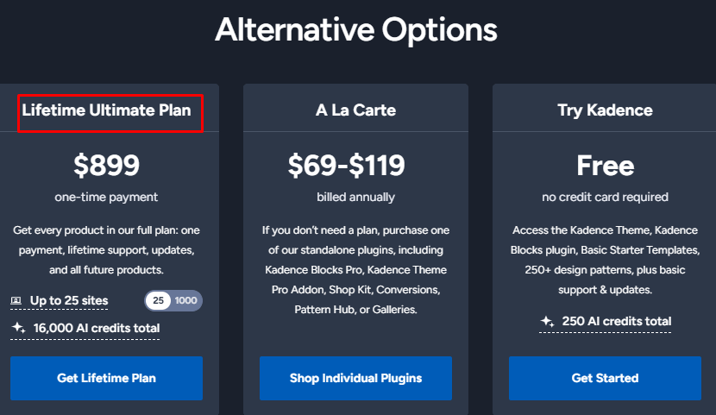The image size is (716, 415).
Task: Click the "one-time payment" subtitle
Action: point(106,197)
